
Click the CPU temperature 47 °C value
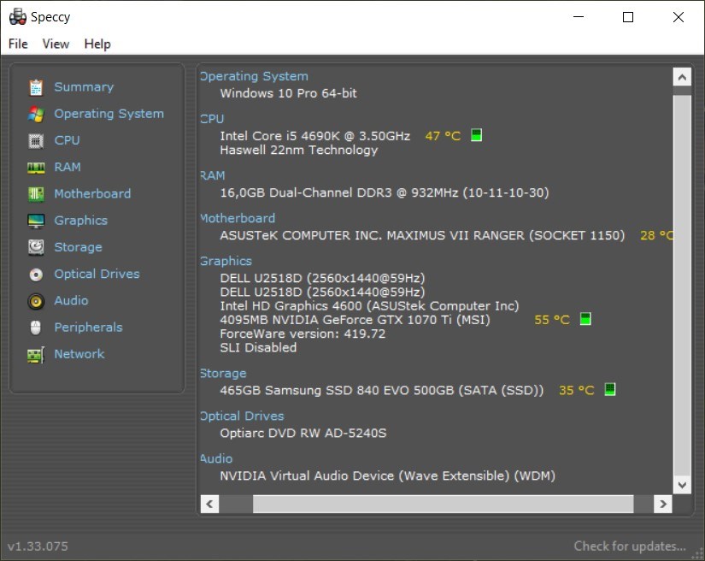point(443,136)
